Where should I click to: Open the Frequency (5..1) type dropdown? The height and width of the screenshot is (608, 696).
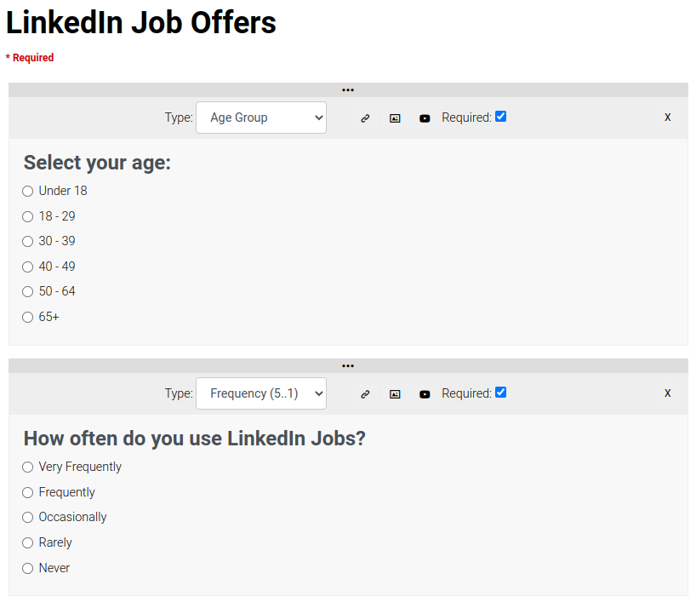click(261, 393)
